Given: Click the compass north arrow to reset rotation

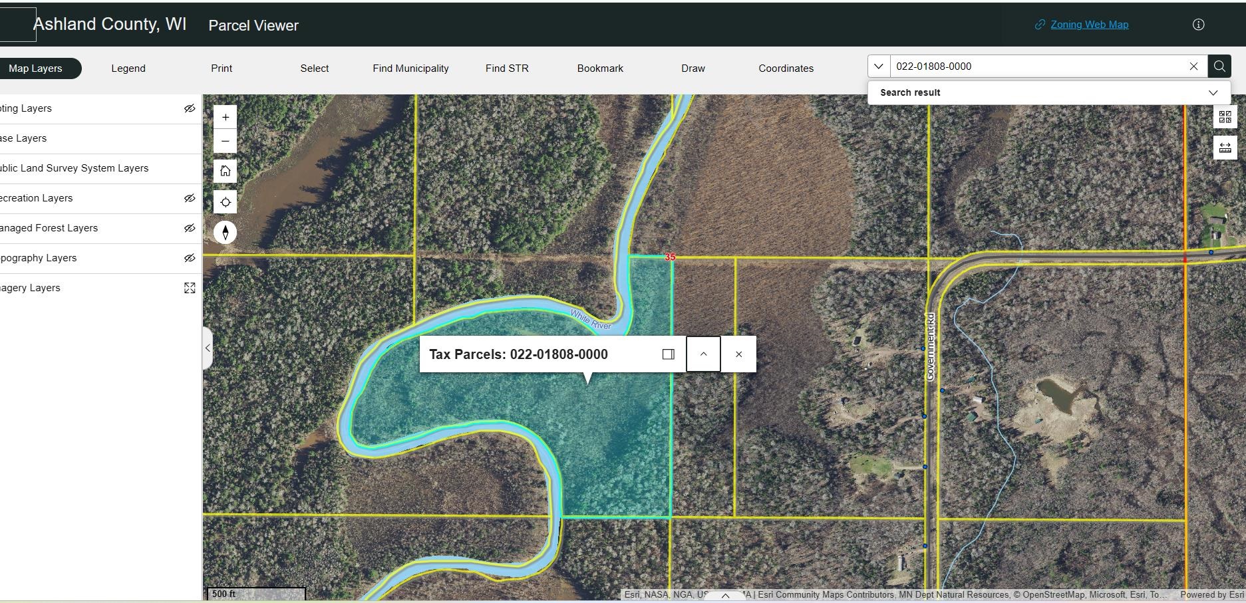Looking at the screenshot, I should pos(225,233).
